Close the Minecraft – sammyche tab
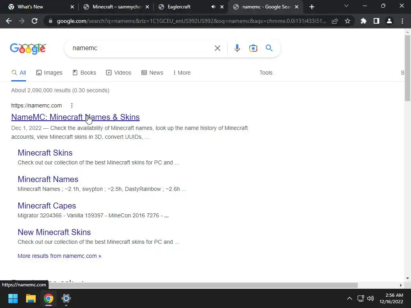 pos(147,7)
